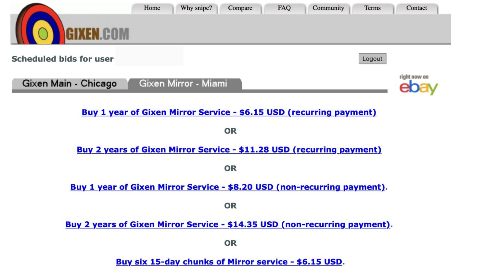Image resolution: width=499 pixels, height=280 pixels.
Task: Choose 1 year non-recurring $8.20 link
Action: (227, 187)
